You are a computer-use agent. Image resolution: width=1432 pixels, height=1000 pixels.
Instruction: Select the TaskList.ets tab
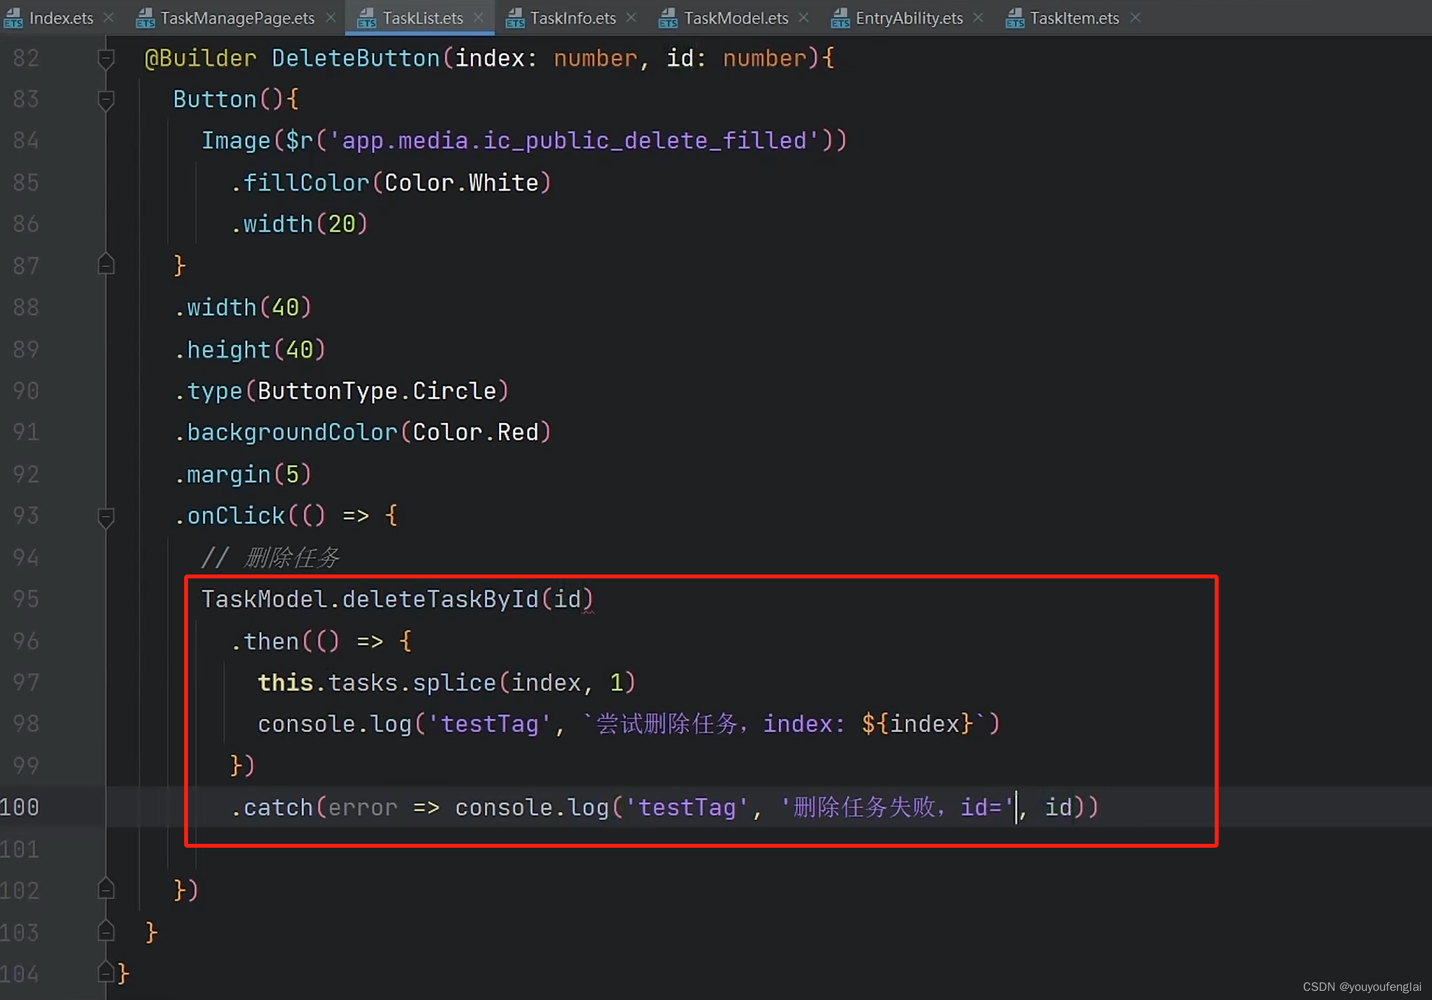point(422,18)
